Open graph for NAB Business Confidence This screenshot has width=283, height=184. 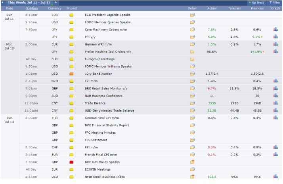tap(275, 95)
